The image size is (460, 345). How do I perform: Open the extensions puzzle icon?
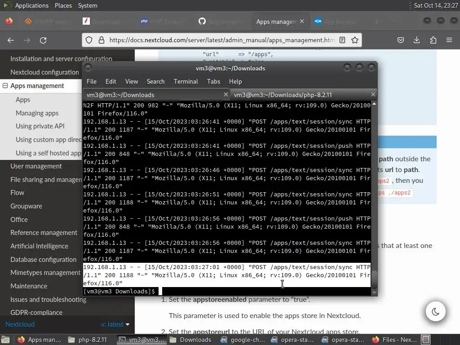[433, 40]
